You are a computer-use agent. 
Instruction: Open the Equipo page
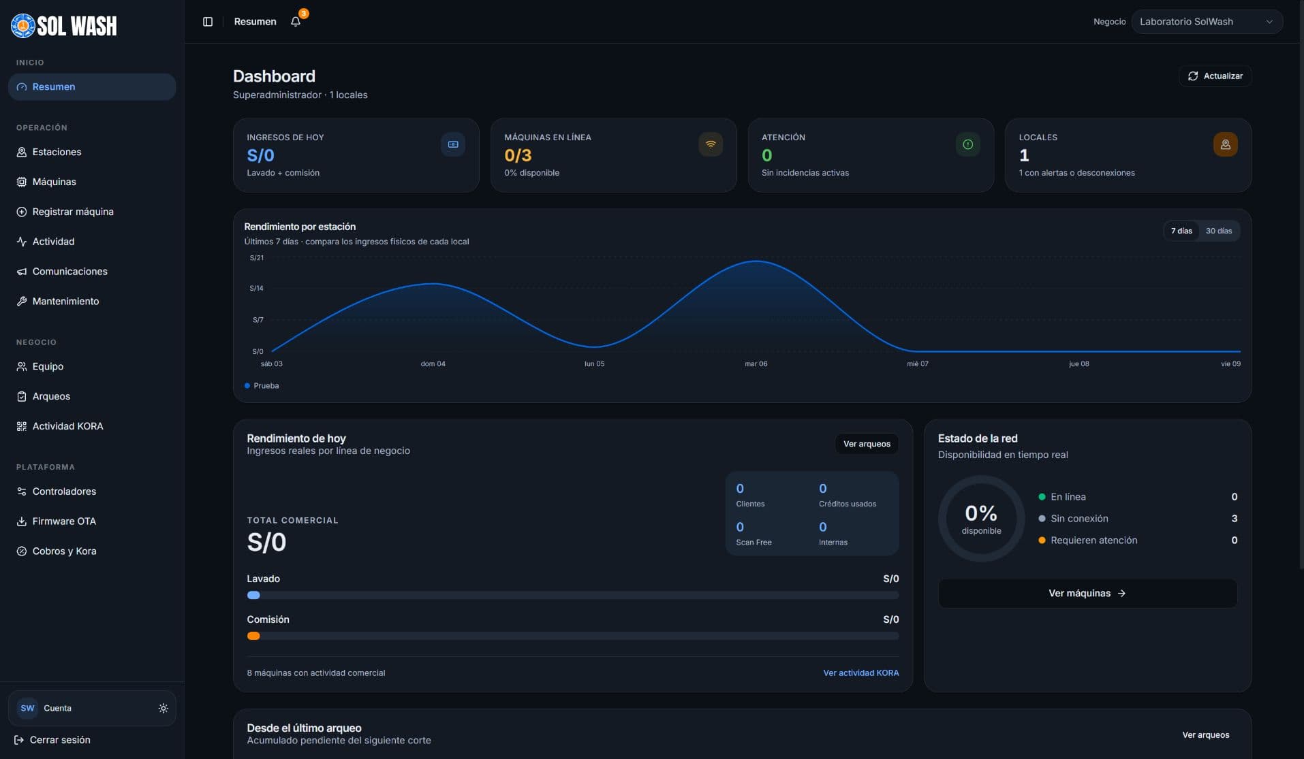click(x=92, y=366)
